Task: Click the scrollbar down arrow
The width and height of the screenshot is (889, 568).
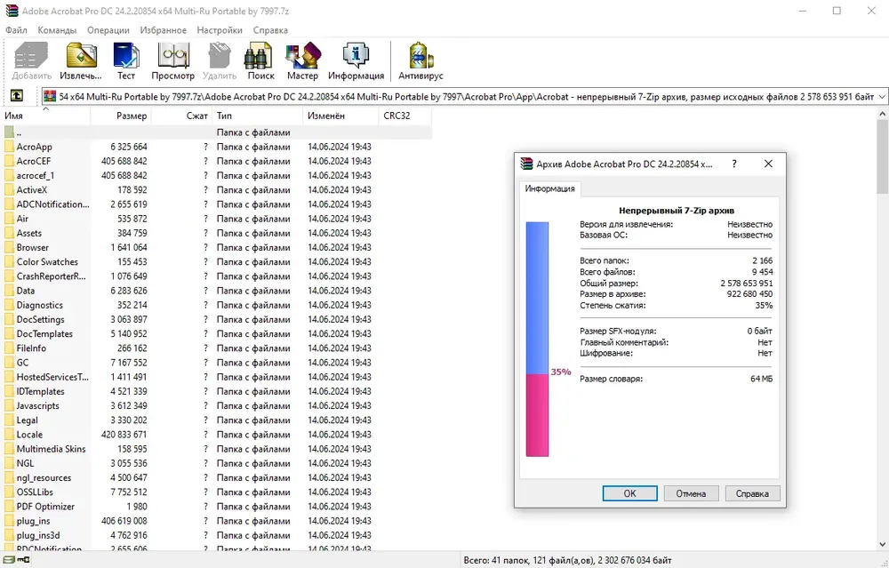Action: click(x=883, y=545)
